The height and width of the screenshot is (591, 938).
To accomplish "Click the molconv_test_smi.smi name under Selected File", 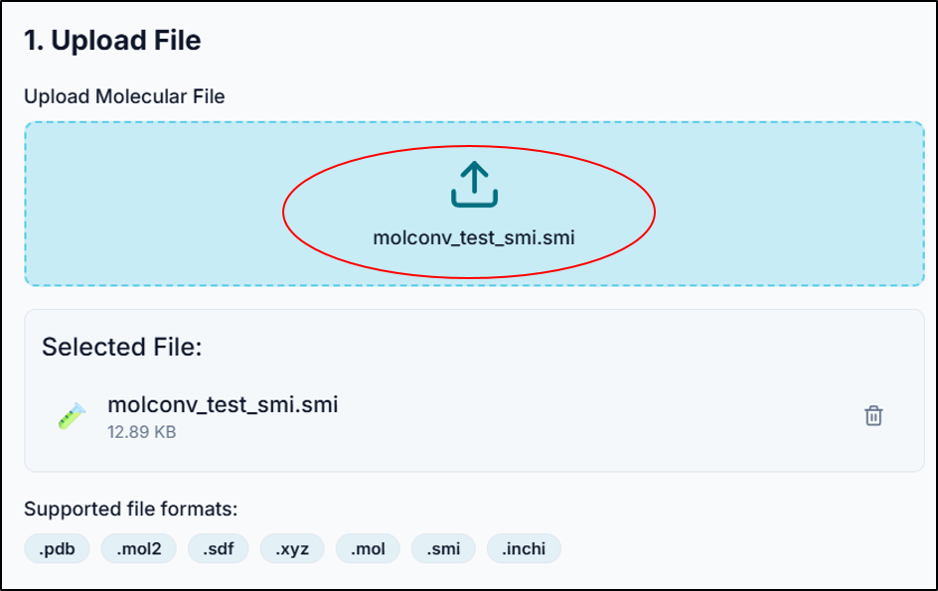I will point(223,404).
